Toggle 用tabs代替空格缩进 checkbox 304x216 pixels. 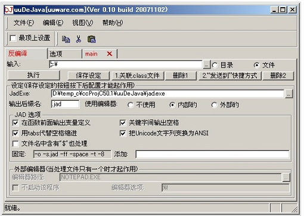pos(15,133)
